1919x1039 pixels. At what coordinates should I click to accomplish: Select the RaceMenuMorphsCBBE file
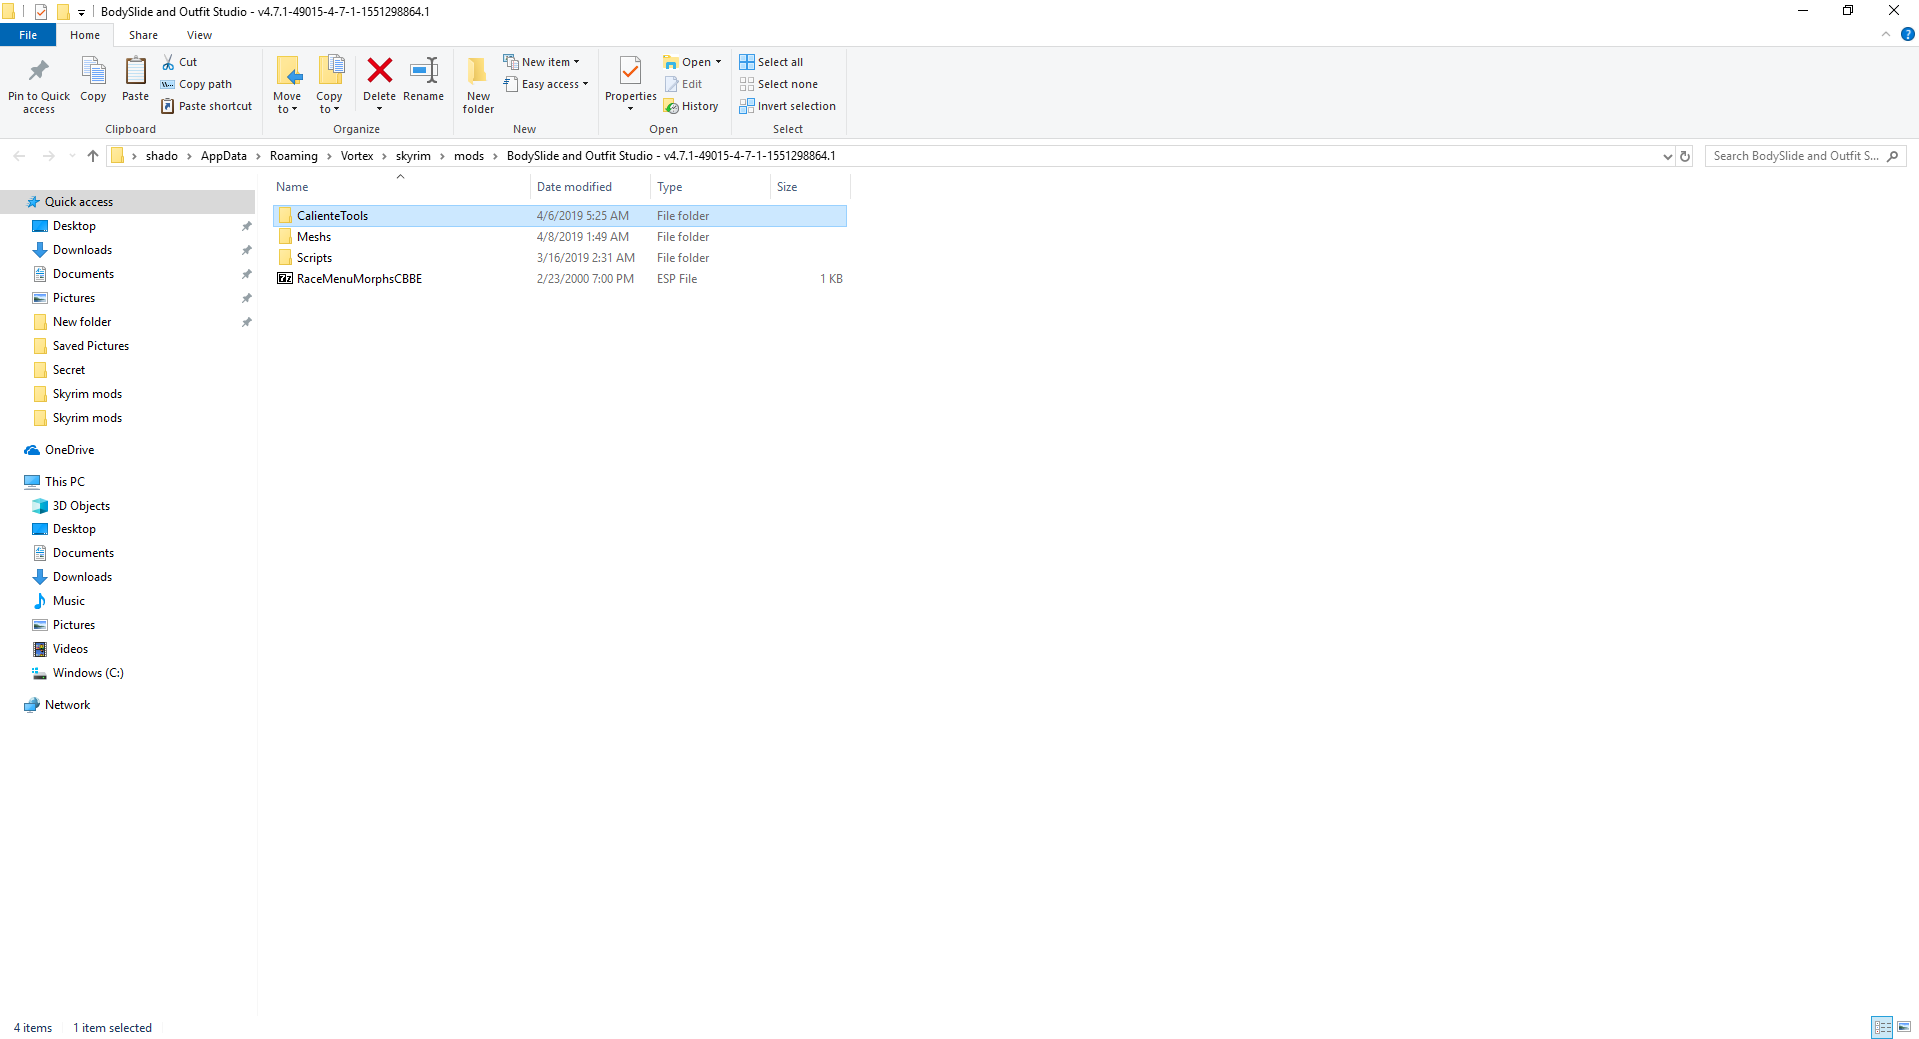[559, 279]
